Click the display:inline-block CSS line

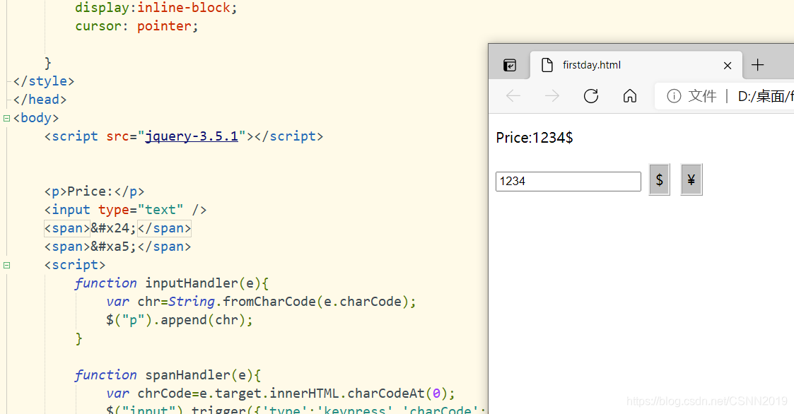pyautogui.click(x=156, y=8)
